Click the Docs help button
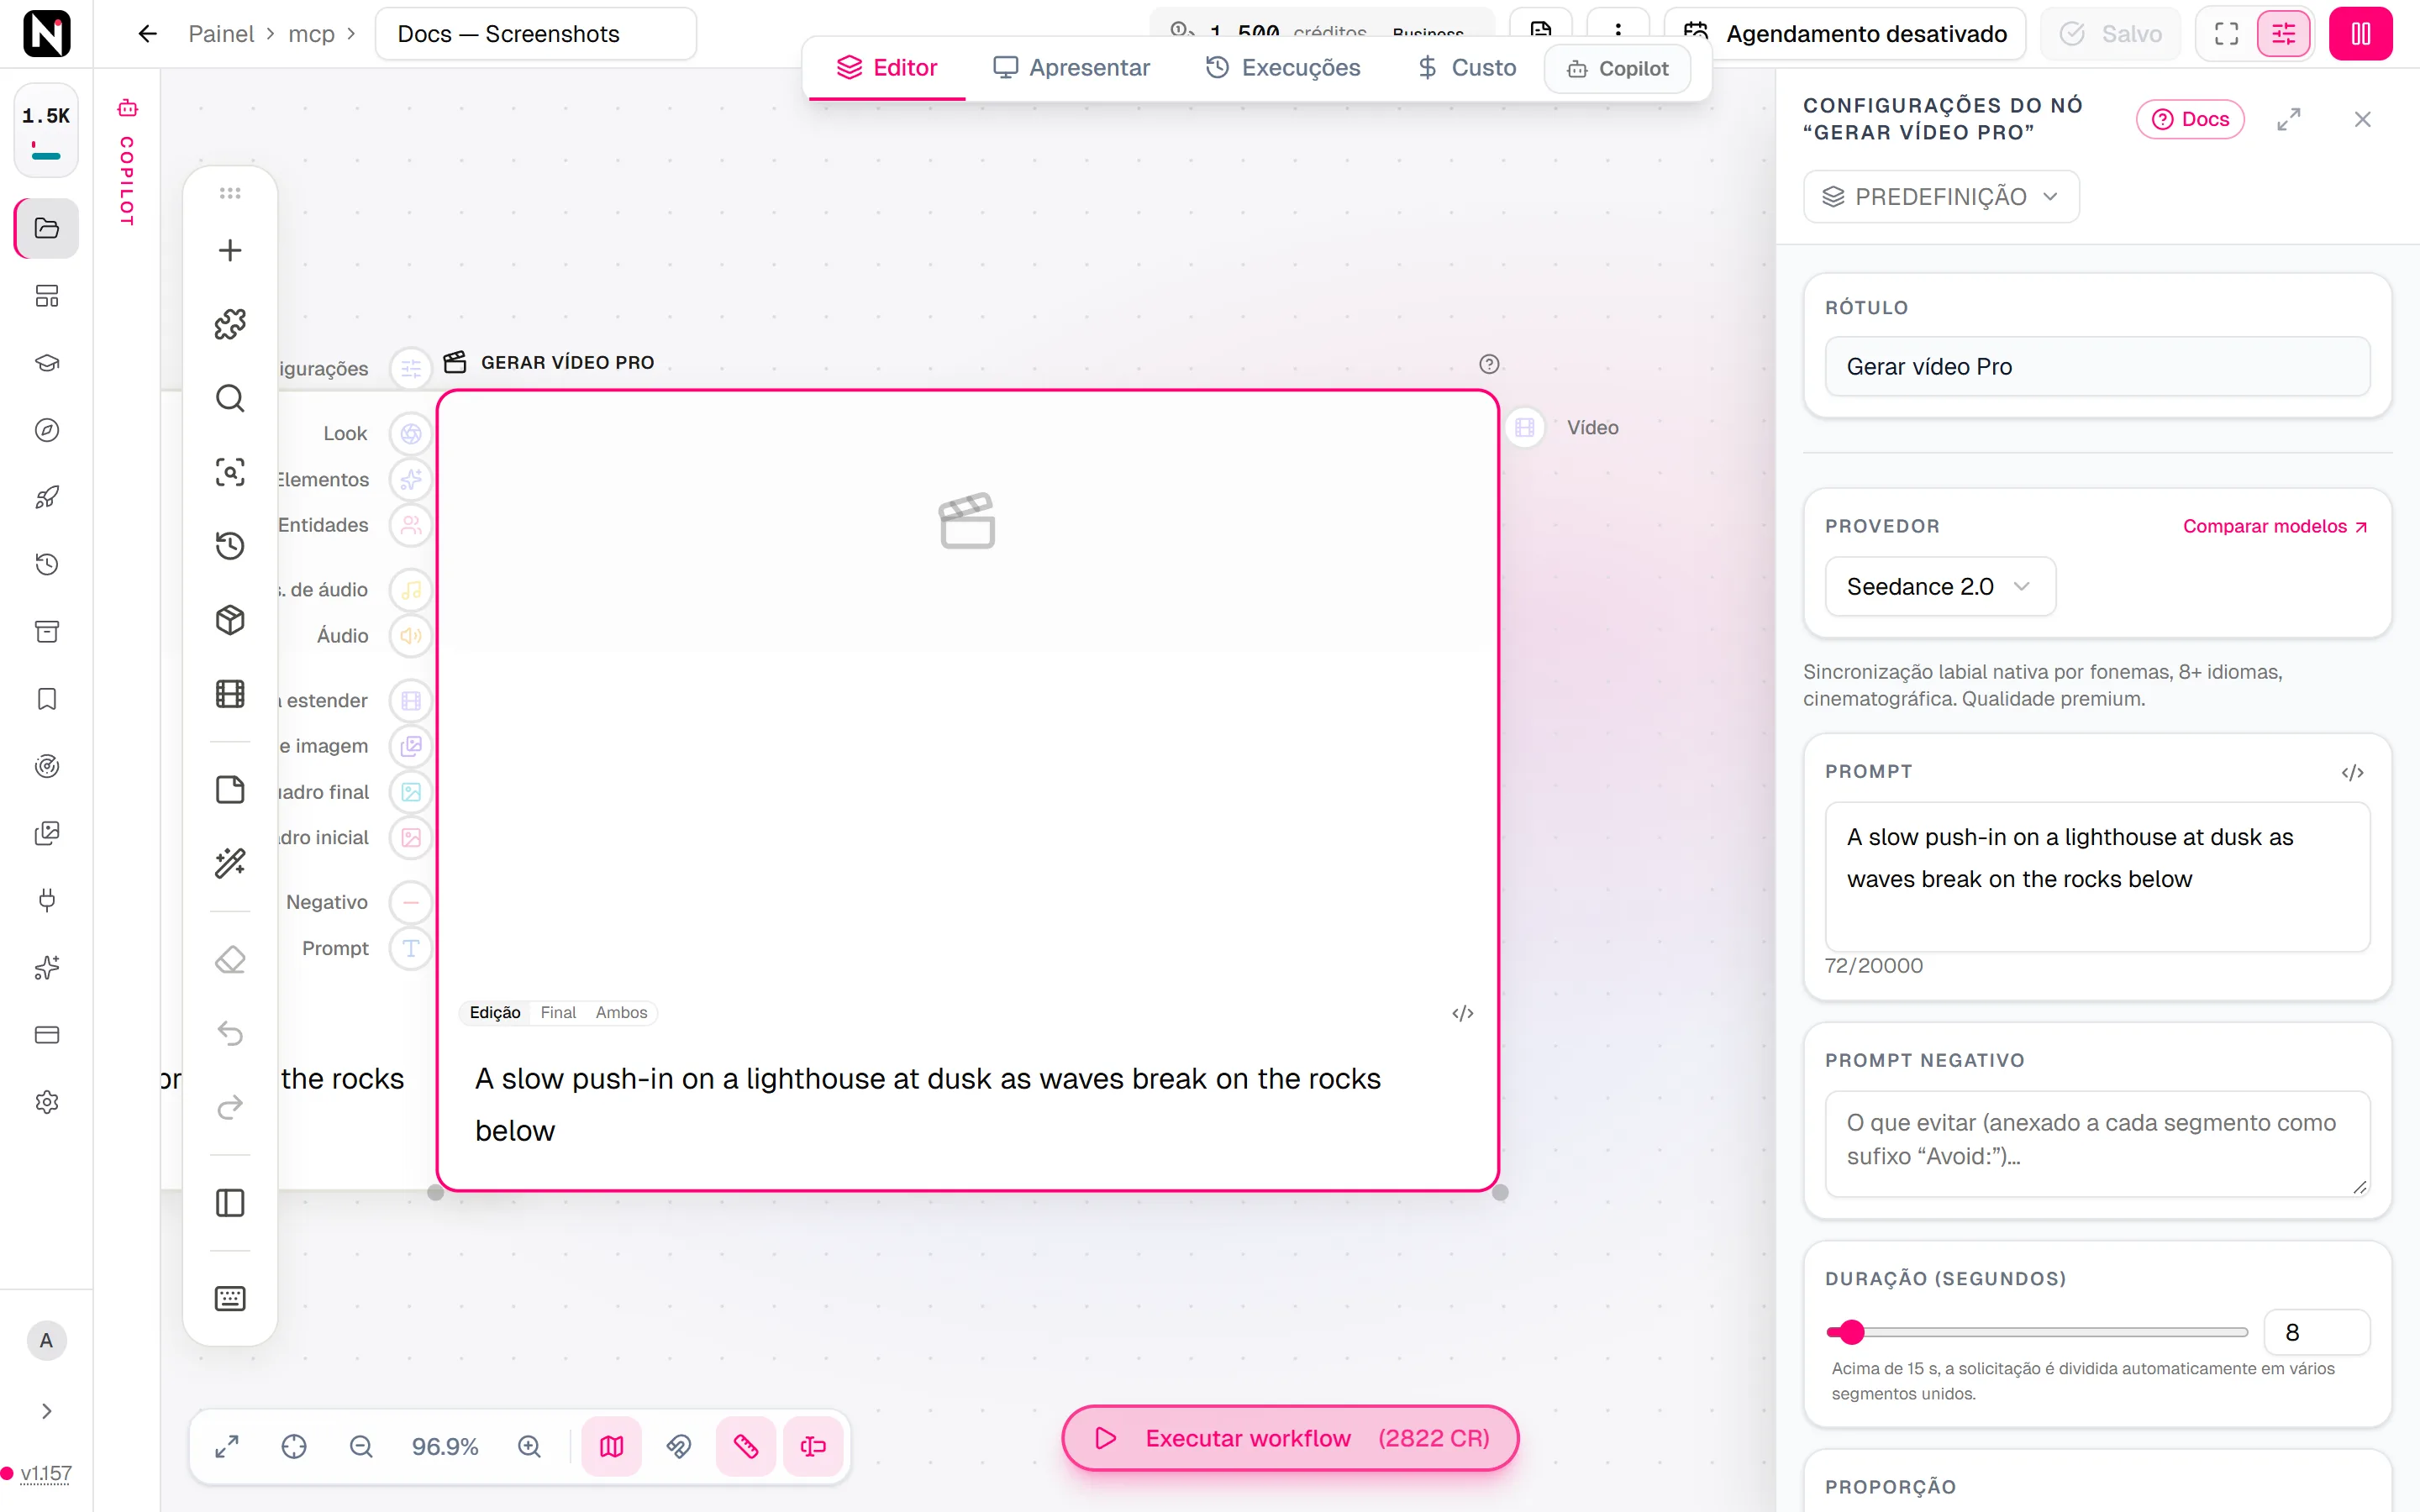Screen dimensions: 2420x1512 (2190, 119)
